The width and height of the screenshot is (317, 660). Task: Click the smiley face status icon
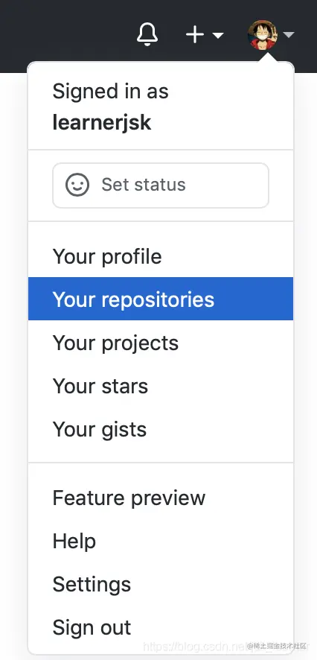(77, 185)
